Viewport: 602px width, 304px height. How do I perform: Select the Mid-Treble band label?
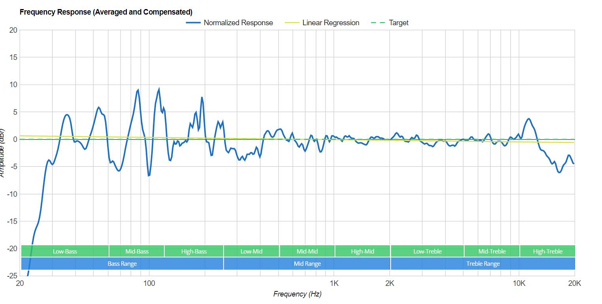(x=492, y=251)
